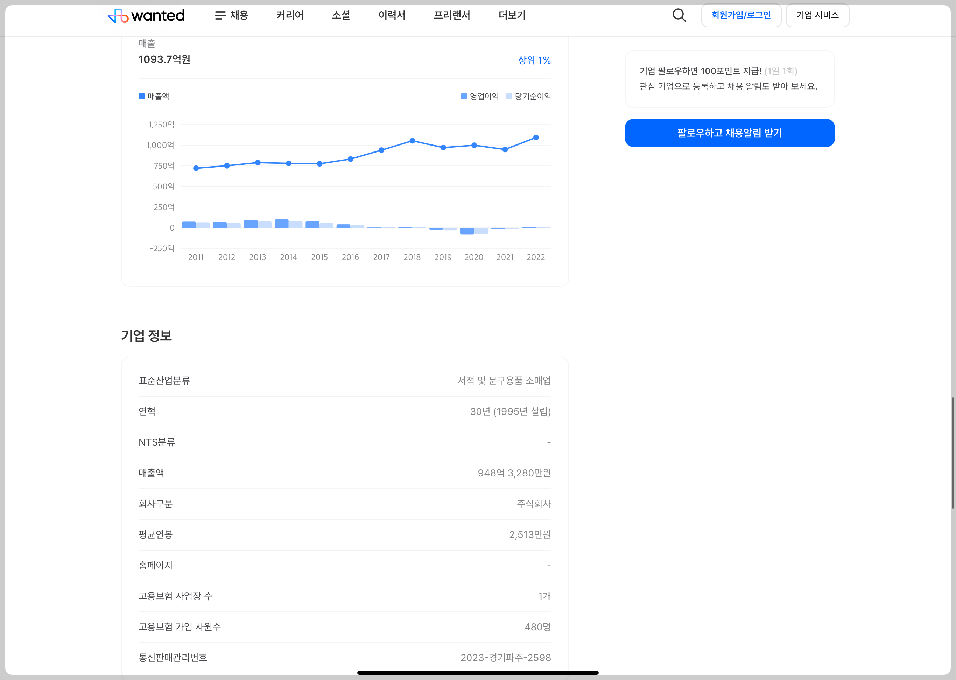Click the hamburger icon beside 채용
956x680 pixels.
[x=220, y=15]
